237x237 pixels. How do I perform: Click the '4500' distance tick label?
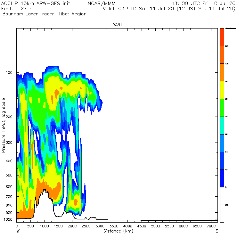click(x=142, y=226)
